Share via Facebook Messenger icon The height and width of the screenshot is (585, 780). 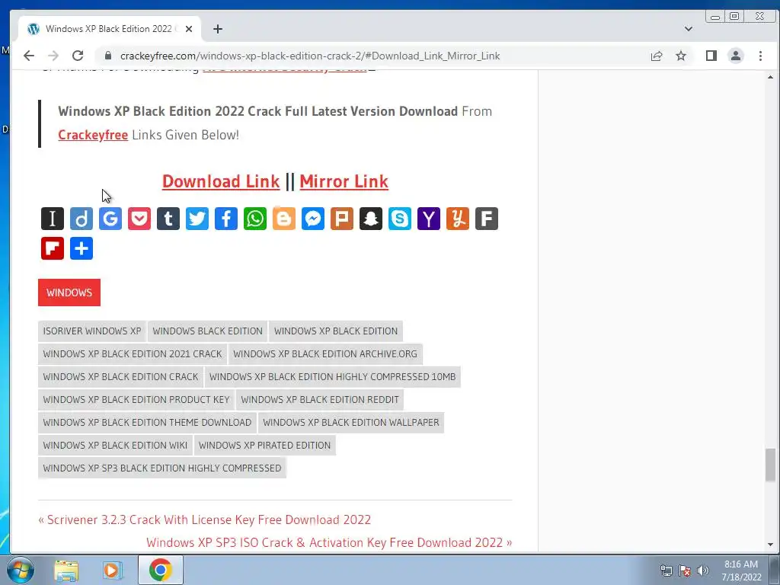coord(313,219)
